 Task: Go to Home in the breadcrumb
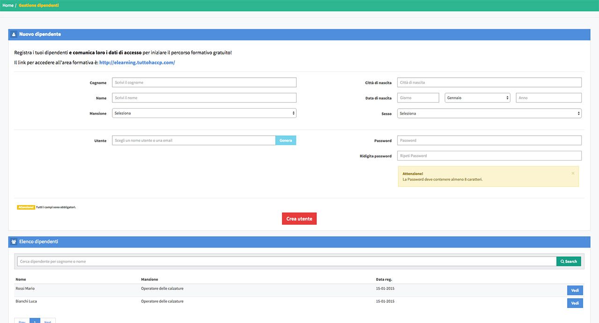(x=8, y=5)
